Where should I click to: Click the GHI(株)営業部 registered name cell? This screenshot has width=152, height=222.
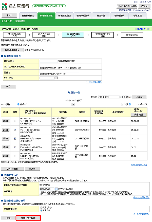pos(82,121)
